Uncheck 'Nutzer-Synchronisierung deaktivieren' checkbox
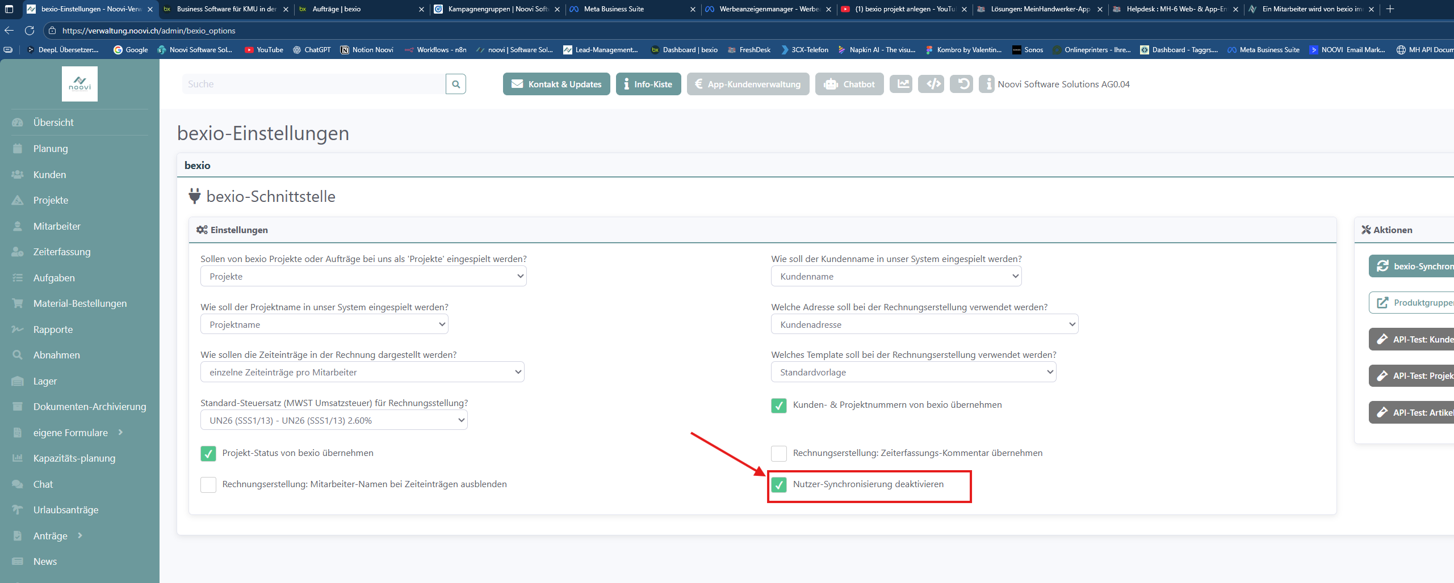 (x=779, y=485)
